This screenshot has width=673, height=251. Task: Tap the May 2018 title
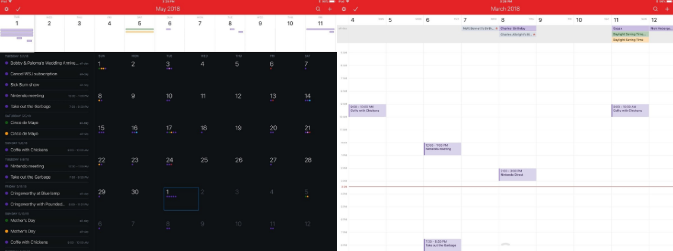pyautogui.click(x=168, y=9)
